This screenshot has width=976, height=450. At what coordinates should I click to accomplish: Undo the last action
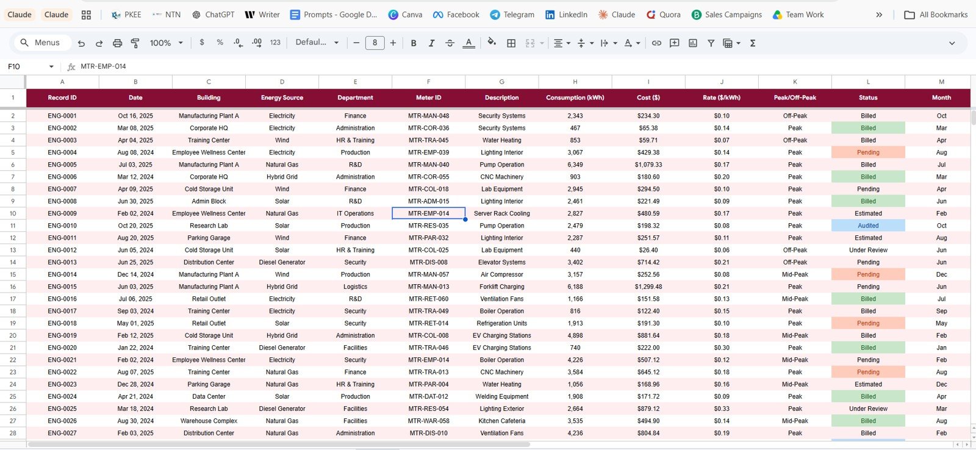81,43
